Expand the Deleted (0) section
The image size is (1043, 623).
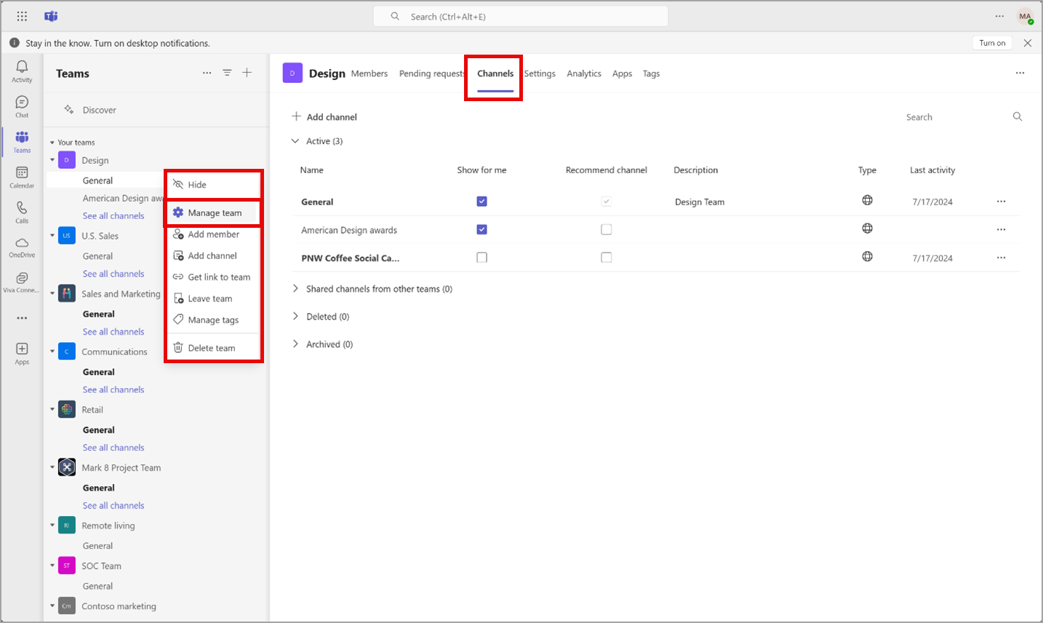point(295,317)
